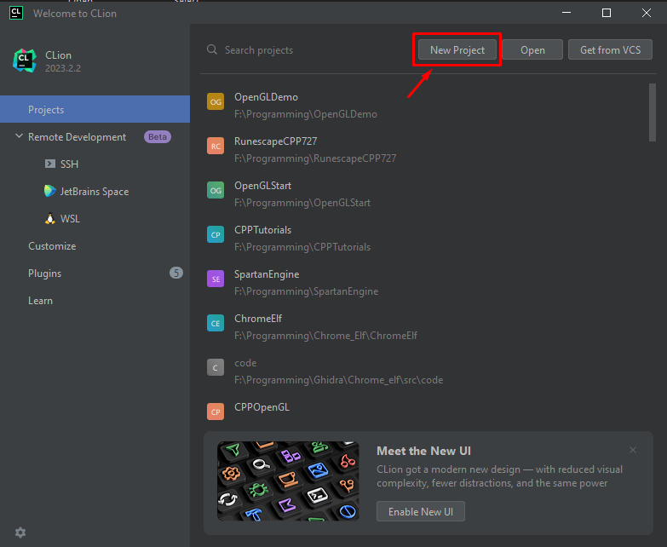Open Remote Development section
This screenshot has width=667, height=547.
77,137
